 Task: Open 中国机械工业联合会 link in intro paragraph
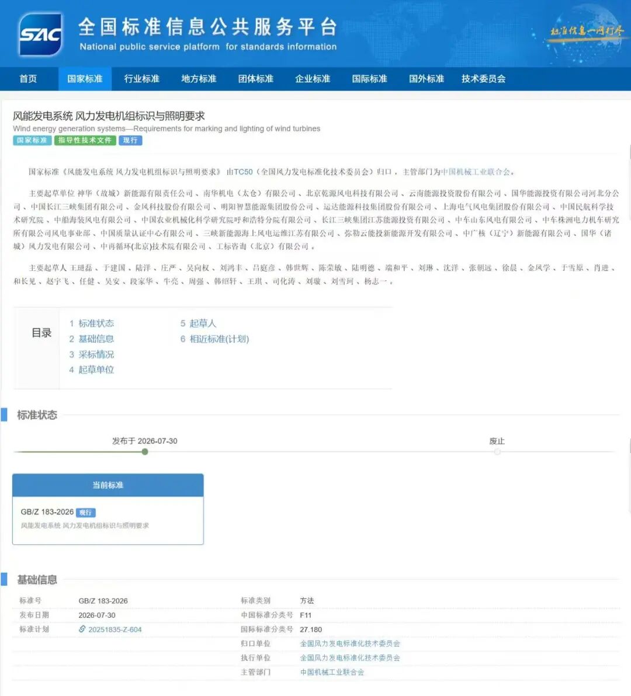point(475,172)
